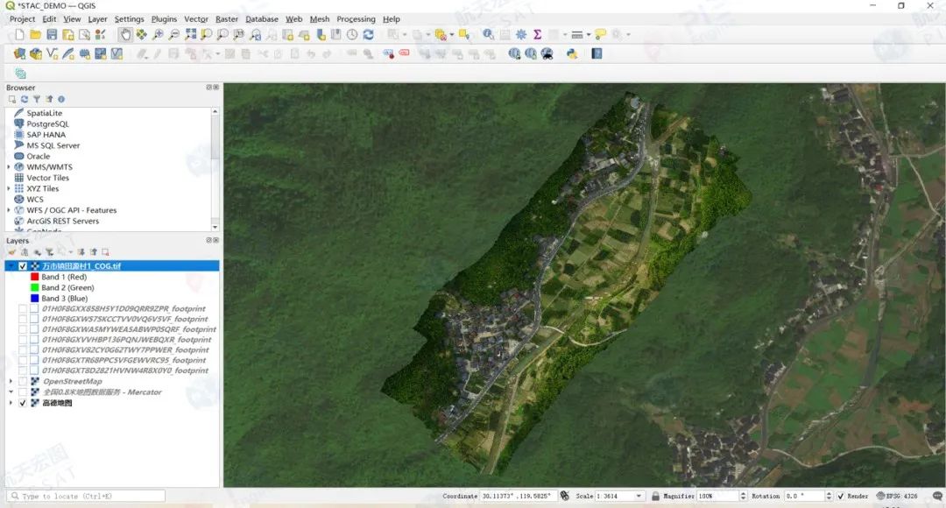Click Zoom Full extent icon
946x508 pixels.
190,35
